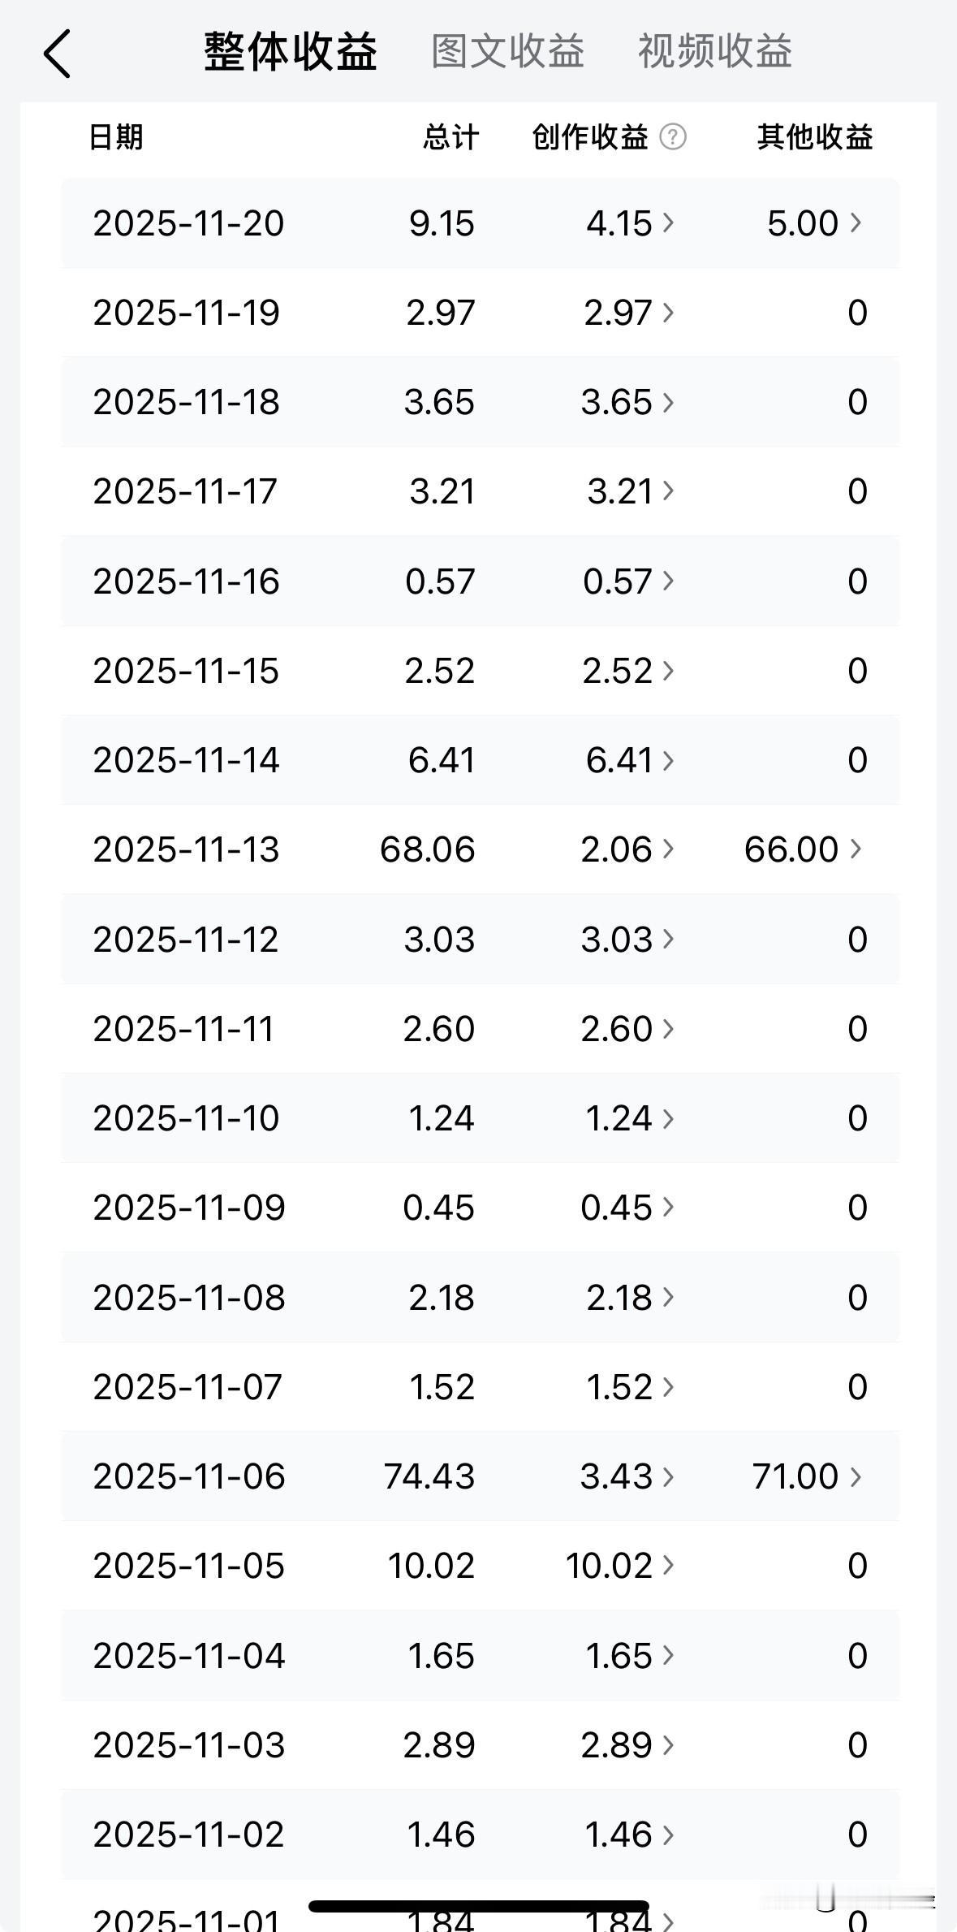Expand 创作收益 4.15 chevron for 2025-11-20
This screenshot has height=1932, width=957.
click(x=668, y=223)
